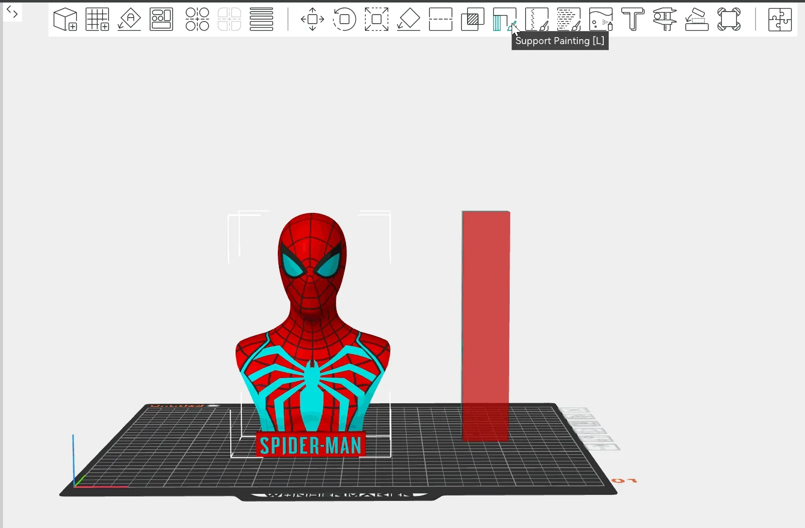Open the Color Painting bucket tool
The image size is (805, 528).
tap(601, 20)
